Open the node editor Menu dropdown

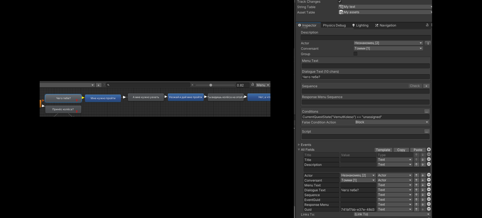pos(263,85)
